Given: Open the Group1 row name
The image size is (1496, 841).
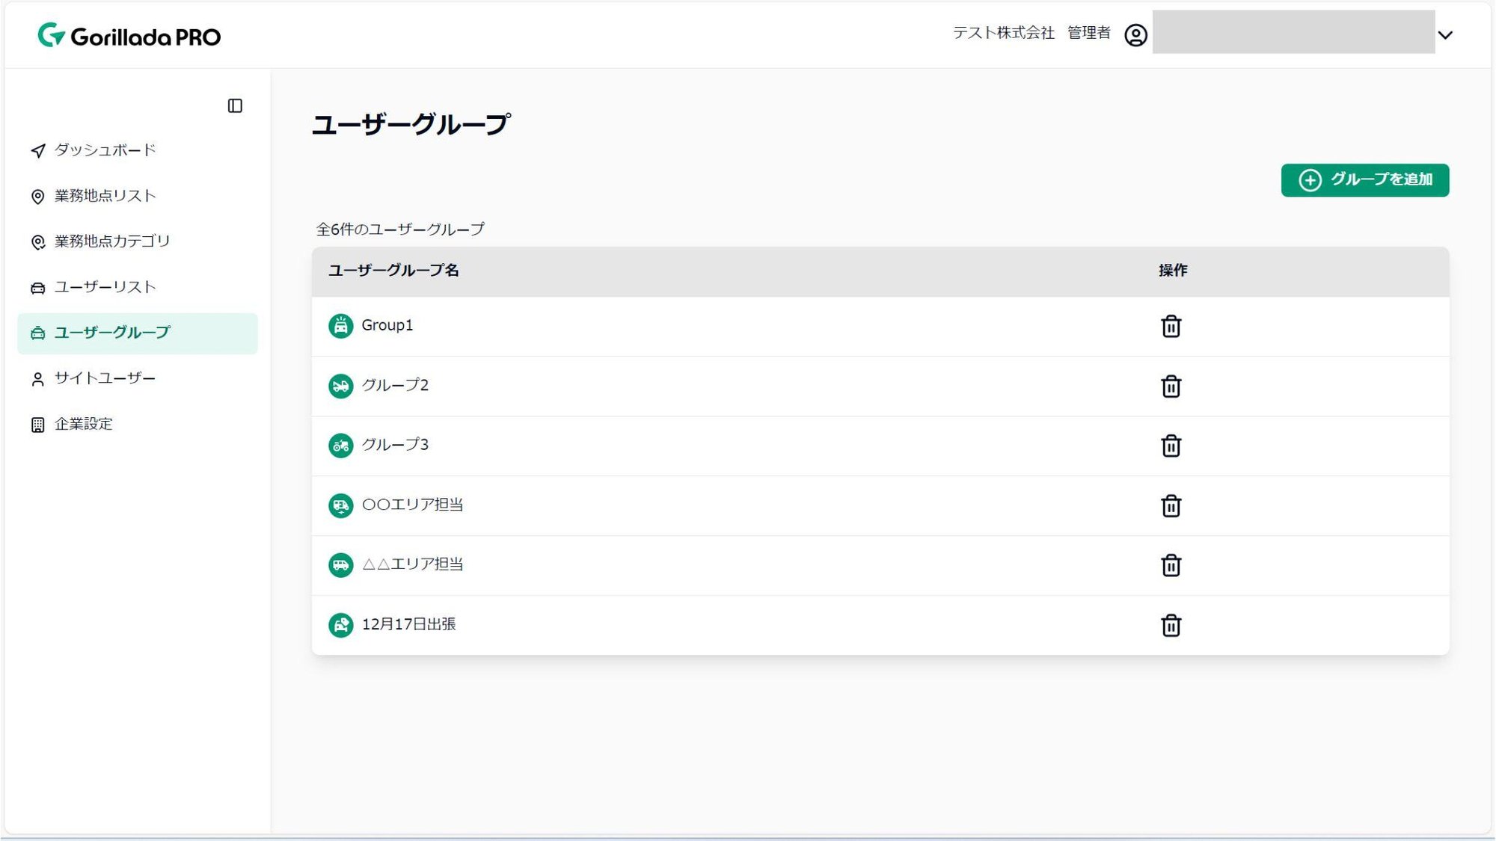Looking at the screenshot, I should click(387, 325).
